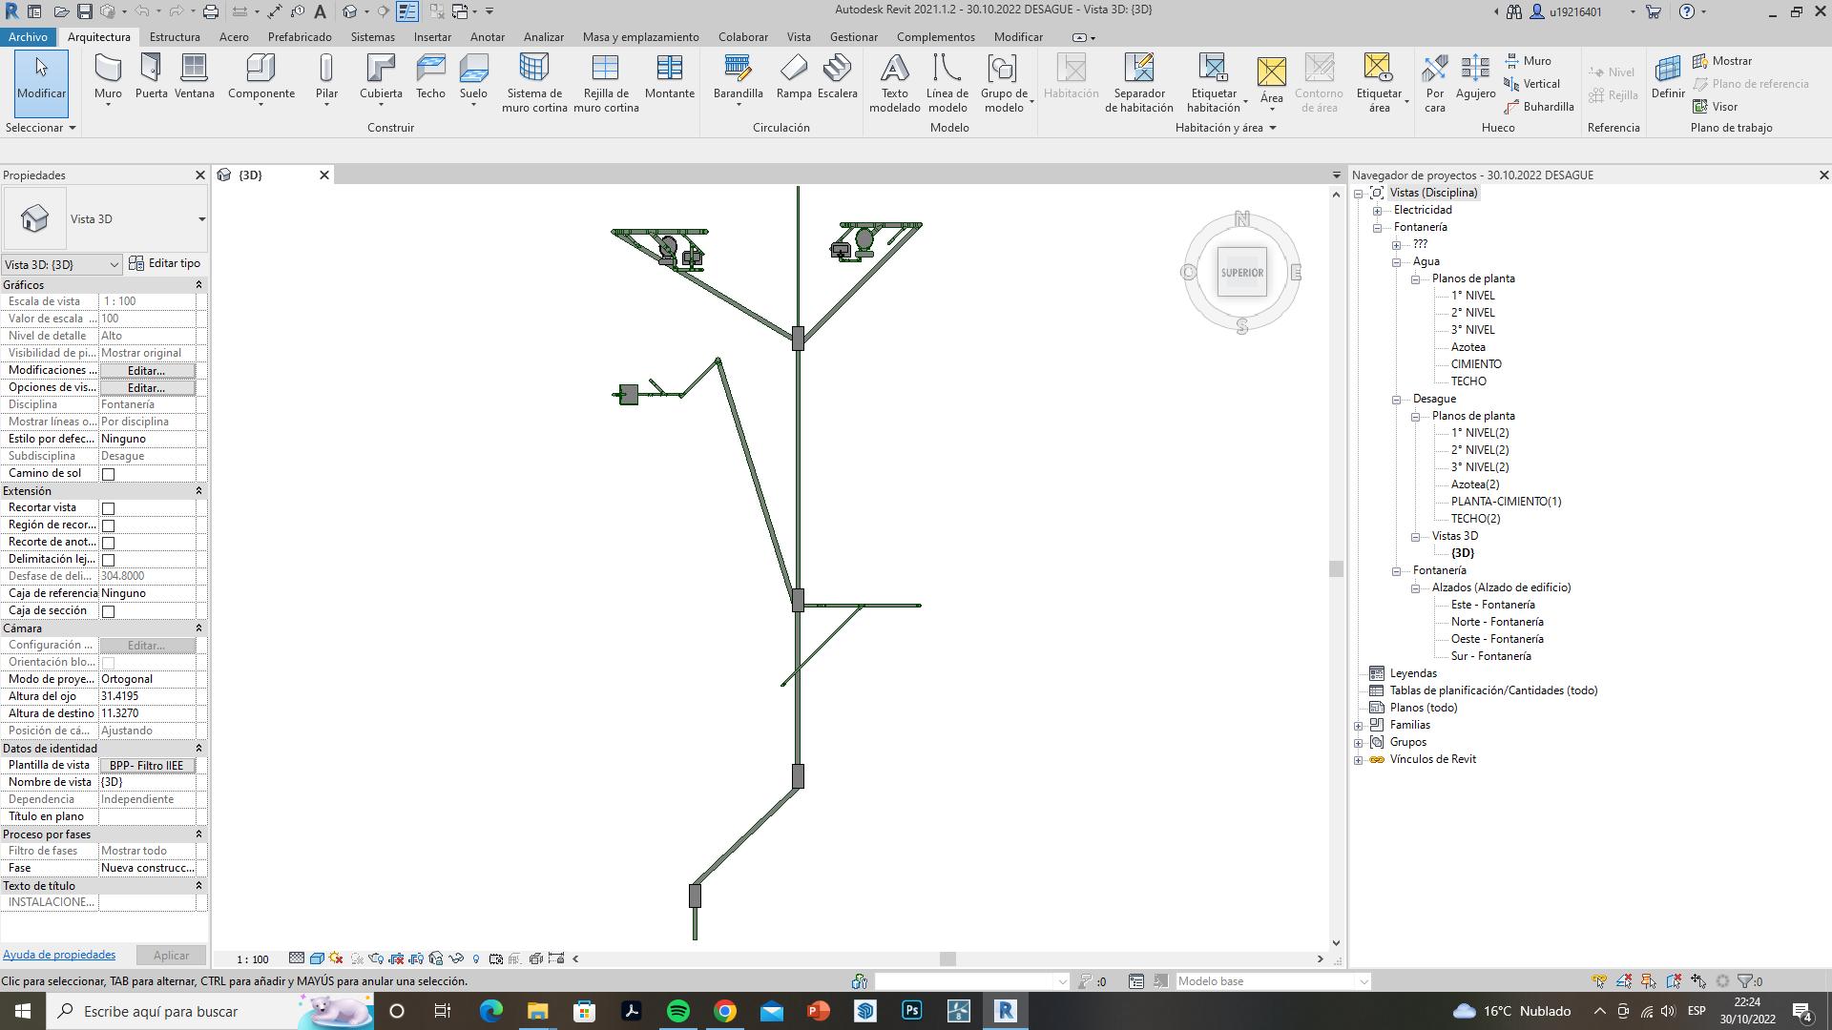1832x1030 pixels.
Task: Expand the Electricidad tree node
Action: (1377, 211)
